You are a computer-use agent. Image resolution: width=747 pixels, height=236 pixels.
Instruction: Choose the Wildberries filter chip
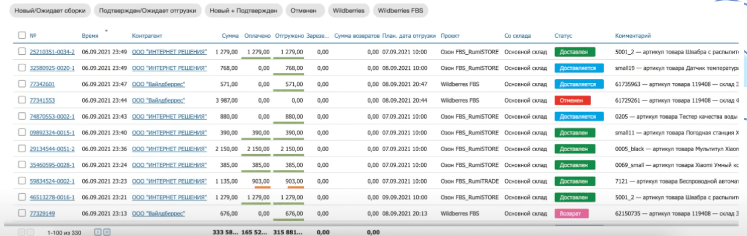point(349,11)
